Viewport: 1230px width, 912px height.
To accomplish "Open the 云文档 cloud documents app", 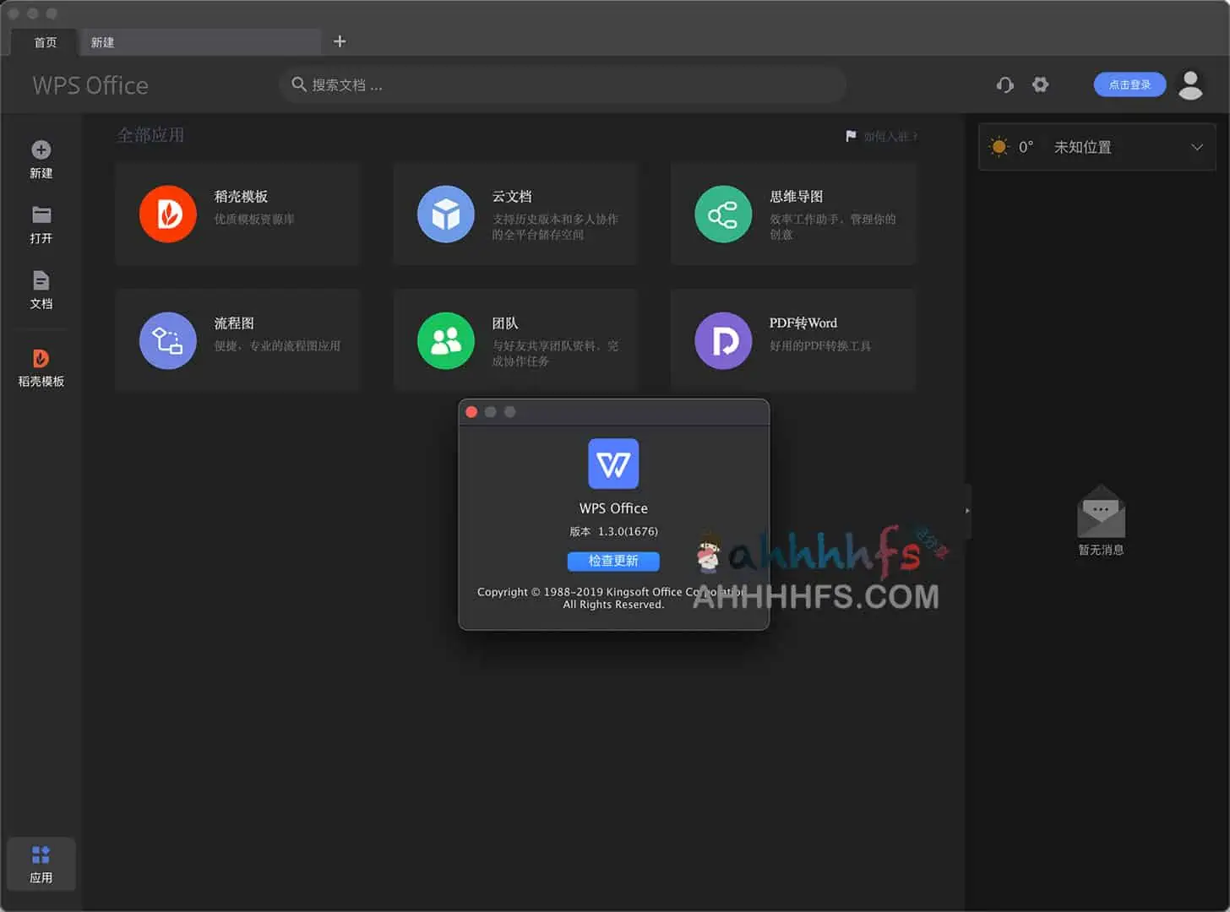I will click(x=514, y=214).
